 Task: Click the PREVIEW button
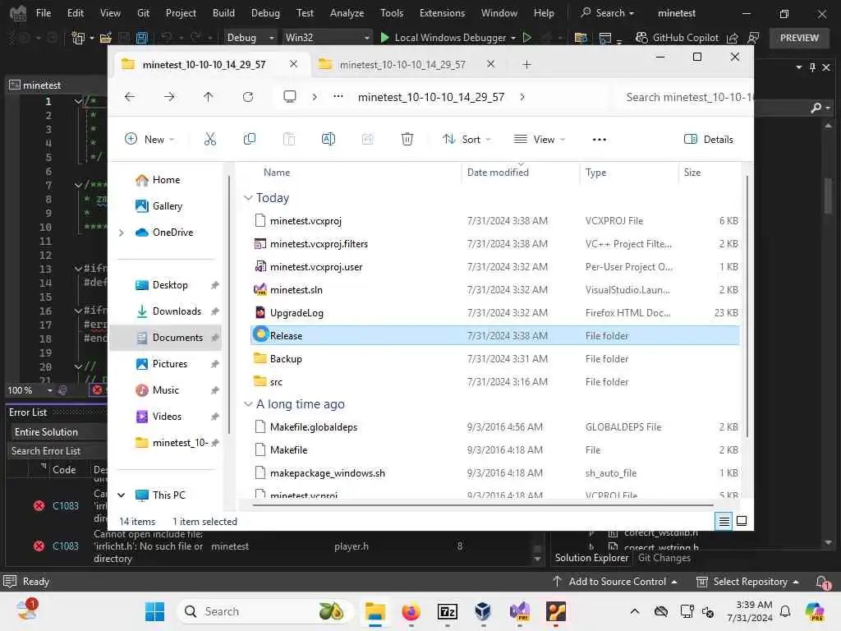(799, 38)
